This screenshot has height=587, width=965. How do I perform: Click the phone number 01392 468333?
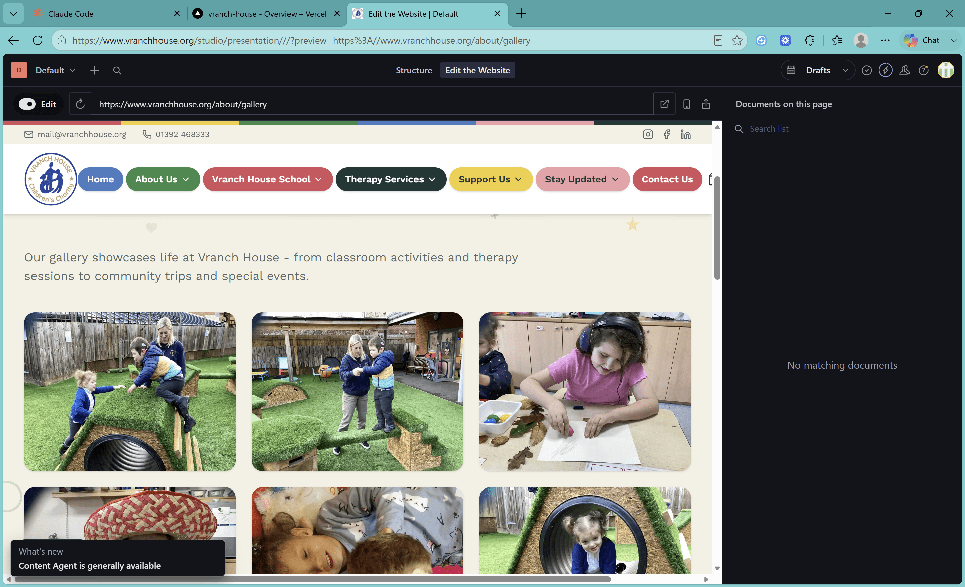176,134
